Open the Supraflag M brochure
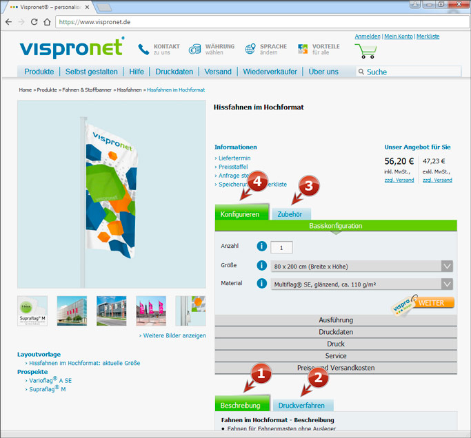 coord(47,389)
